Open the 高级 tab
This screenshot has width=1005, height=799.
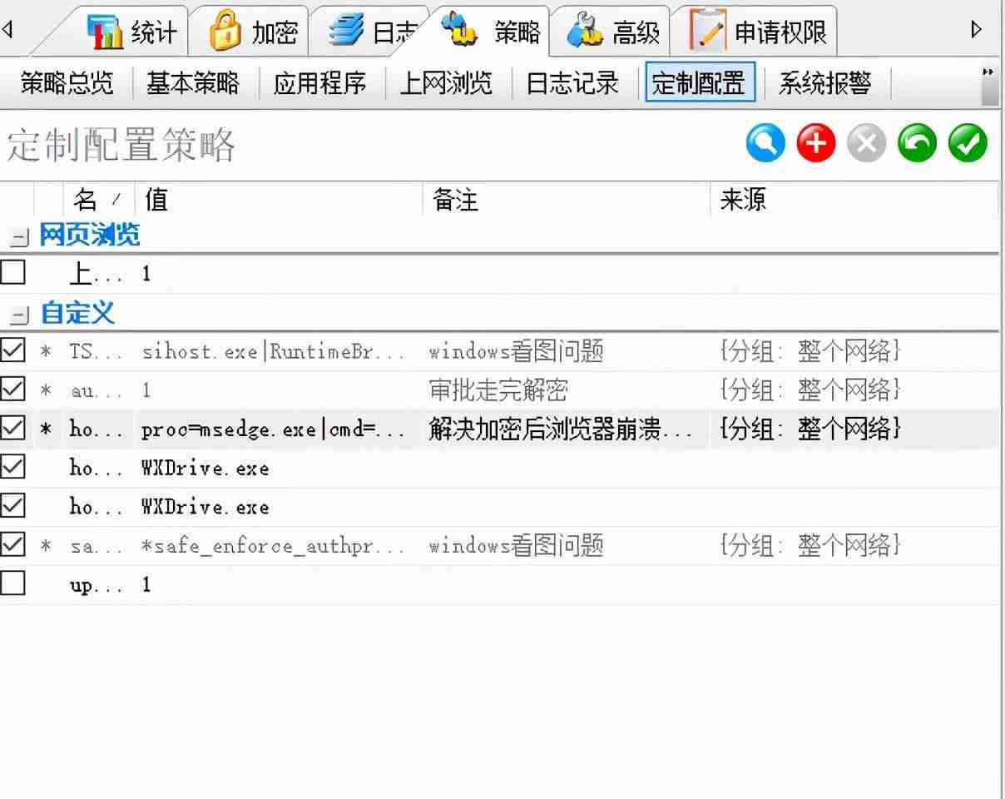point(613,32)
